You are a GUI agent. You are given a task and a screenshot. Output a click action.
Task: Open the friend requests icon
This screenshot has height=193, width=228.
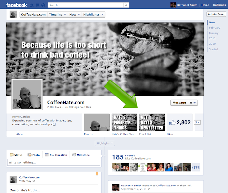[32, 5]
